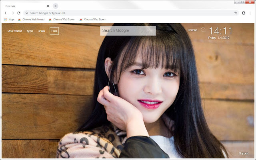Viewport: 256px width, 160px height.
Task: Open the Chrome three-dot menu
Action: (250, 13)
